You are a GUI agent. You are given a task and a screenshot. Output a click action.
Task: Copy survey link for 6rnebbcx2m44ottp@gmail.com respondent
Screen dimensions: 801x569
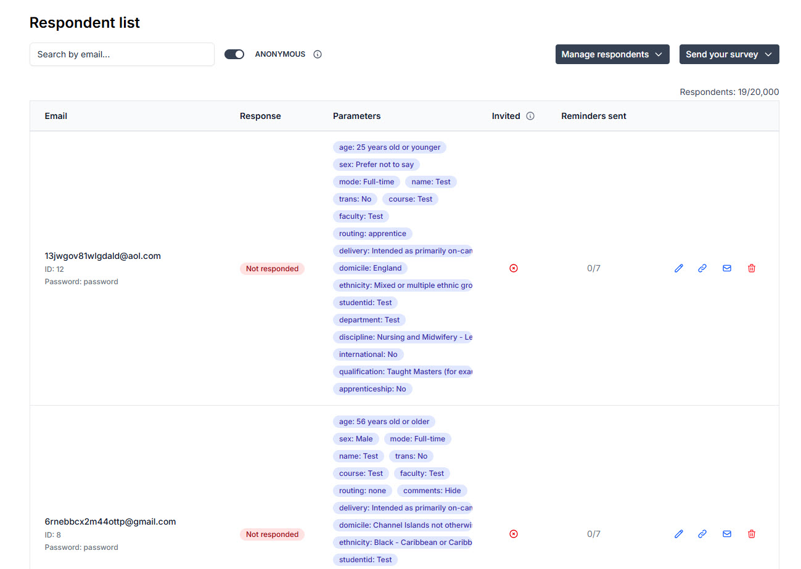pos(702,534)
